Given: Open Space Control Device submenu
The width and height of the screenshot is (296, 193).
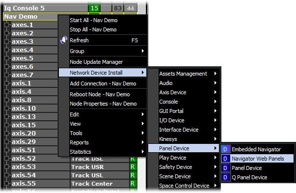Looking at the screenshot, I should click(x=184, y=186).
